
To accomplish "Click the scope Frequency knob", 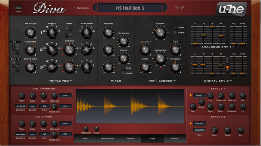I will pyautogui.click(x=86, y=129).
